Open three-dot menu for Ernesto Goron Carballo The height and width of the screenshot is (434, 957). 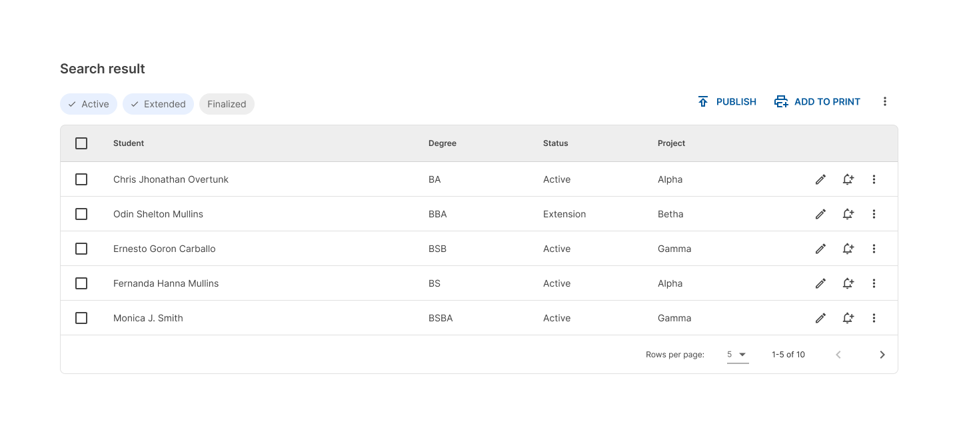point(874,249)
